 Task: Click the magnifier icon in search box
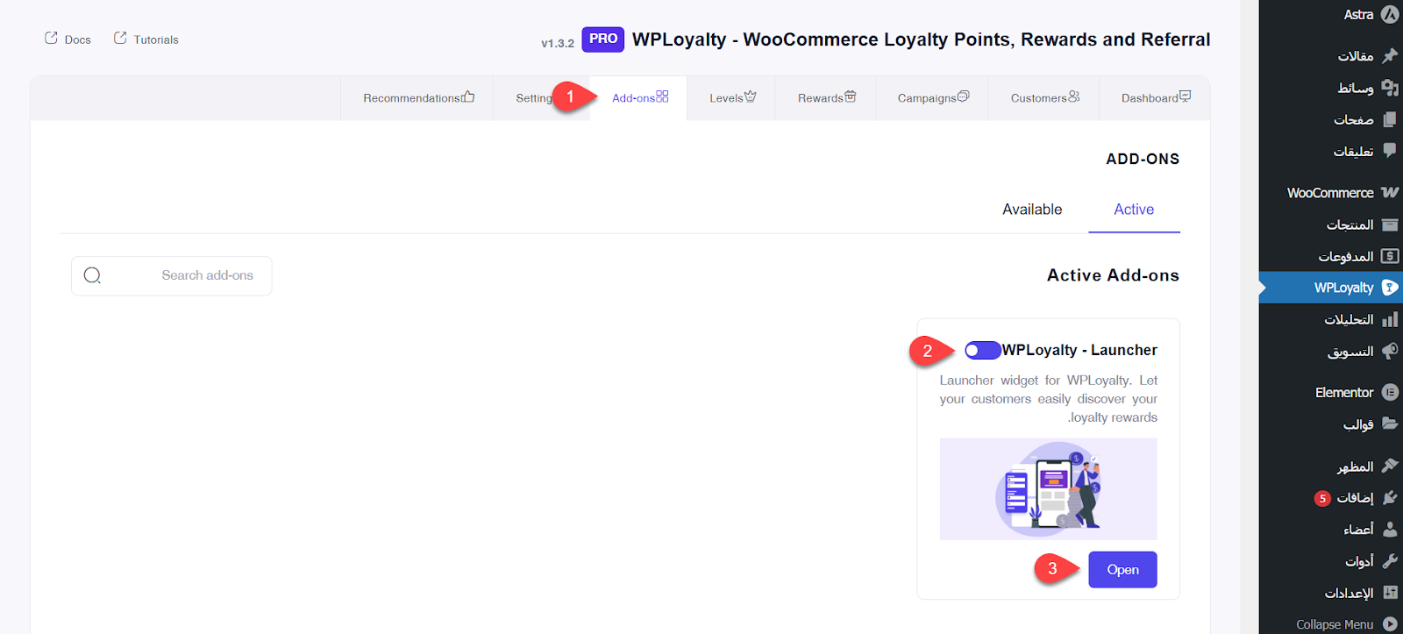click(92, 275)
